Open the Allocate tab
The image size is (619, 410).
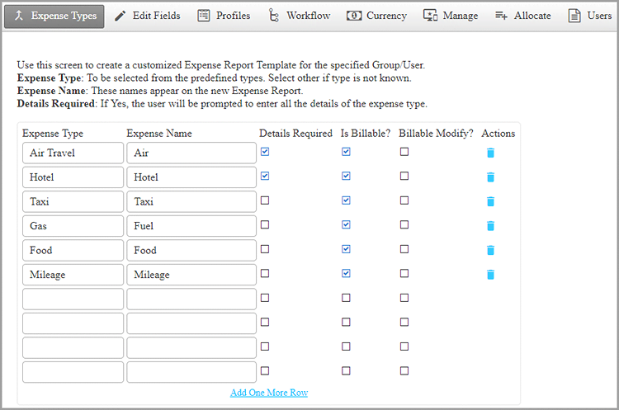pos(522,16)
